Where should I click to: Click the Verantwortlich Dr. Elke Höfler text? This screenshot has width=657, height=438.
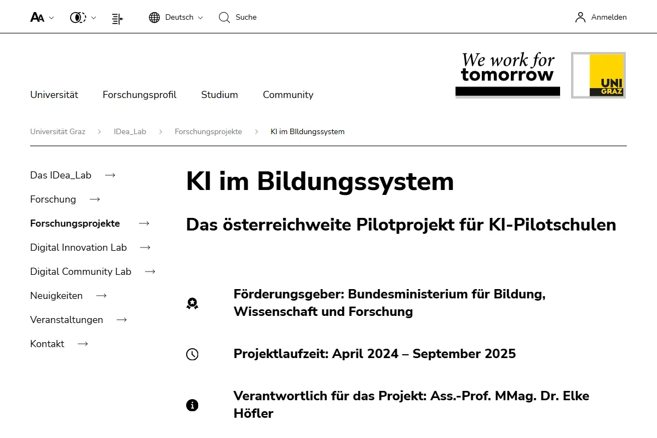412,405
